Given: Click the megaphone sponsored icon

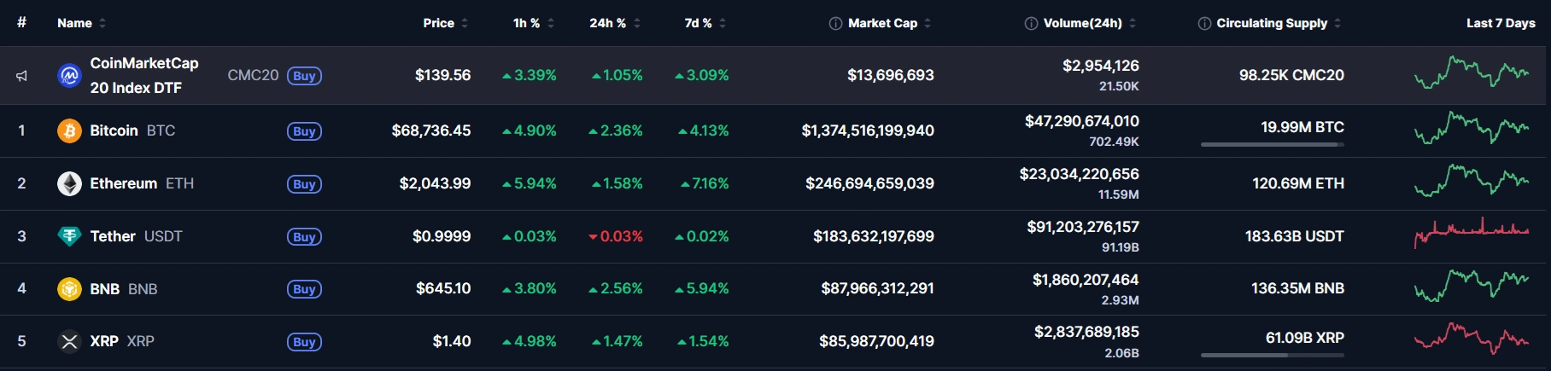Looking at the screenshot, I should click(22, 76).
